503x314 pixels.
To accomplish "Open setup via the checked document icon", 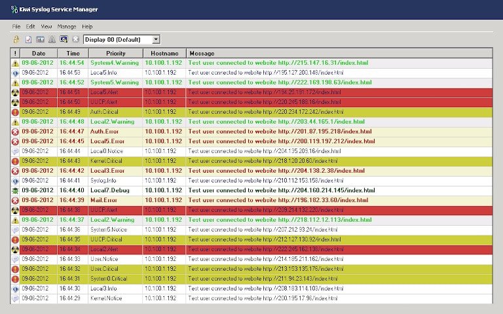I will click(x=28, y=39).
